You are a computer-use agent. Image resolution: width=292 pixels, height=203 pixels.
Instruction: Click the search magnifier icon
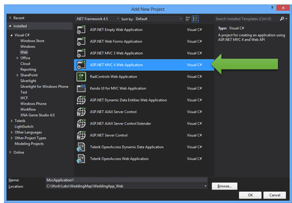tap(282, 19)
